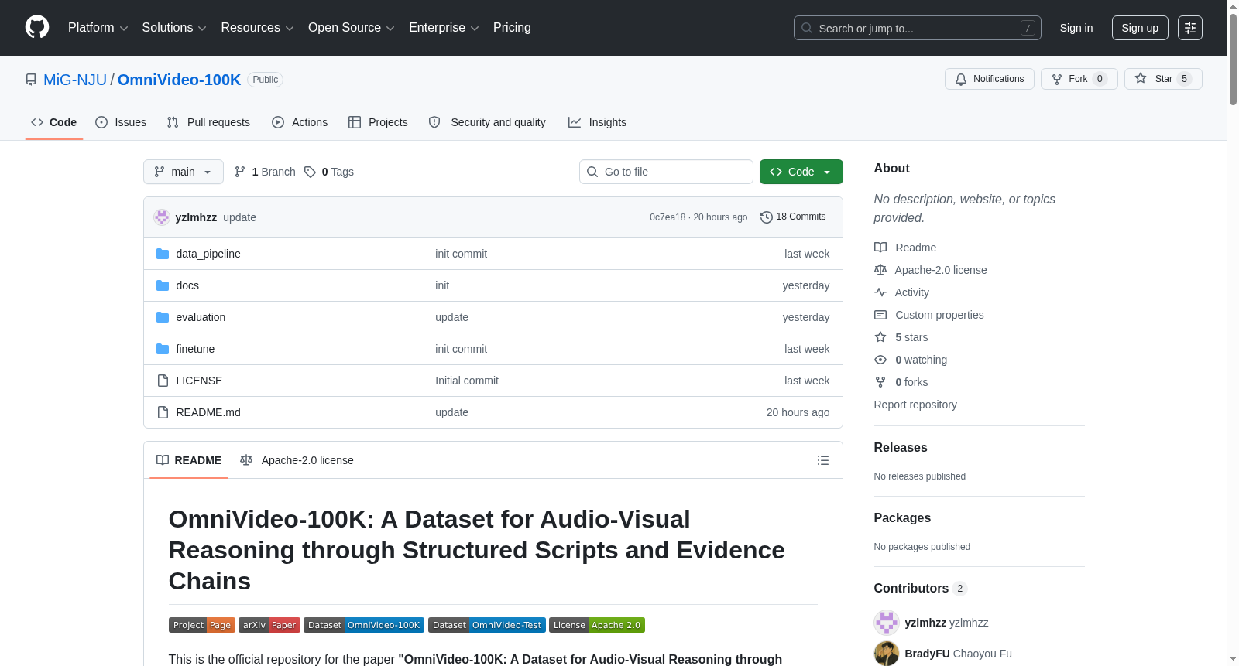1239x666 pixels.
Task: Open the Pricing page
Action: pyautogui.click(x=512, y=28)
